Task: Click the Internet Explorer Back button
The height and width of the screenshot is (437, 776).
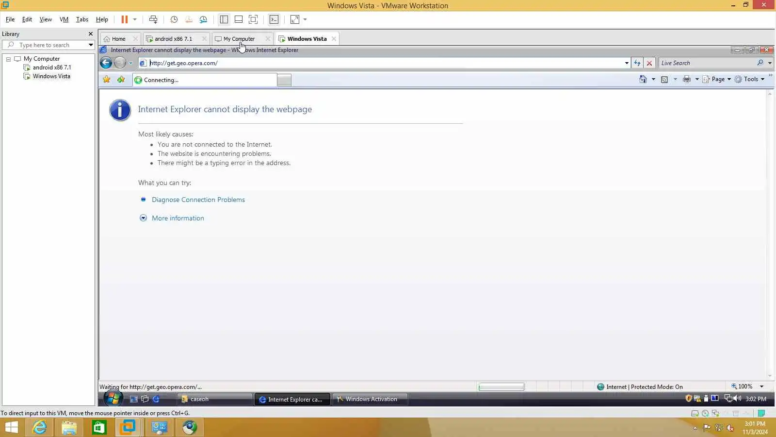Action: [106, 63]
